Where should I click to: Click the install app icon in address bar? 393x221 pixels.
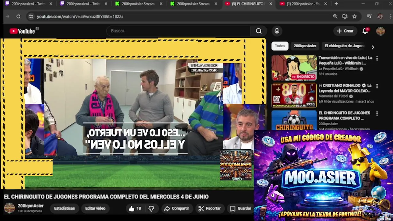click(345, 17)
